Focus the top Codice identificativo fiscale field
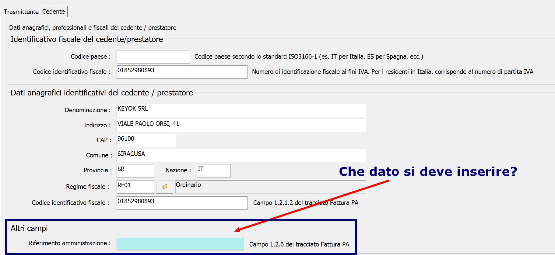The width and height of the screenshot is (555, 255). pyautogui.click(x=182, y=72)
